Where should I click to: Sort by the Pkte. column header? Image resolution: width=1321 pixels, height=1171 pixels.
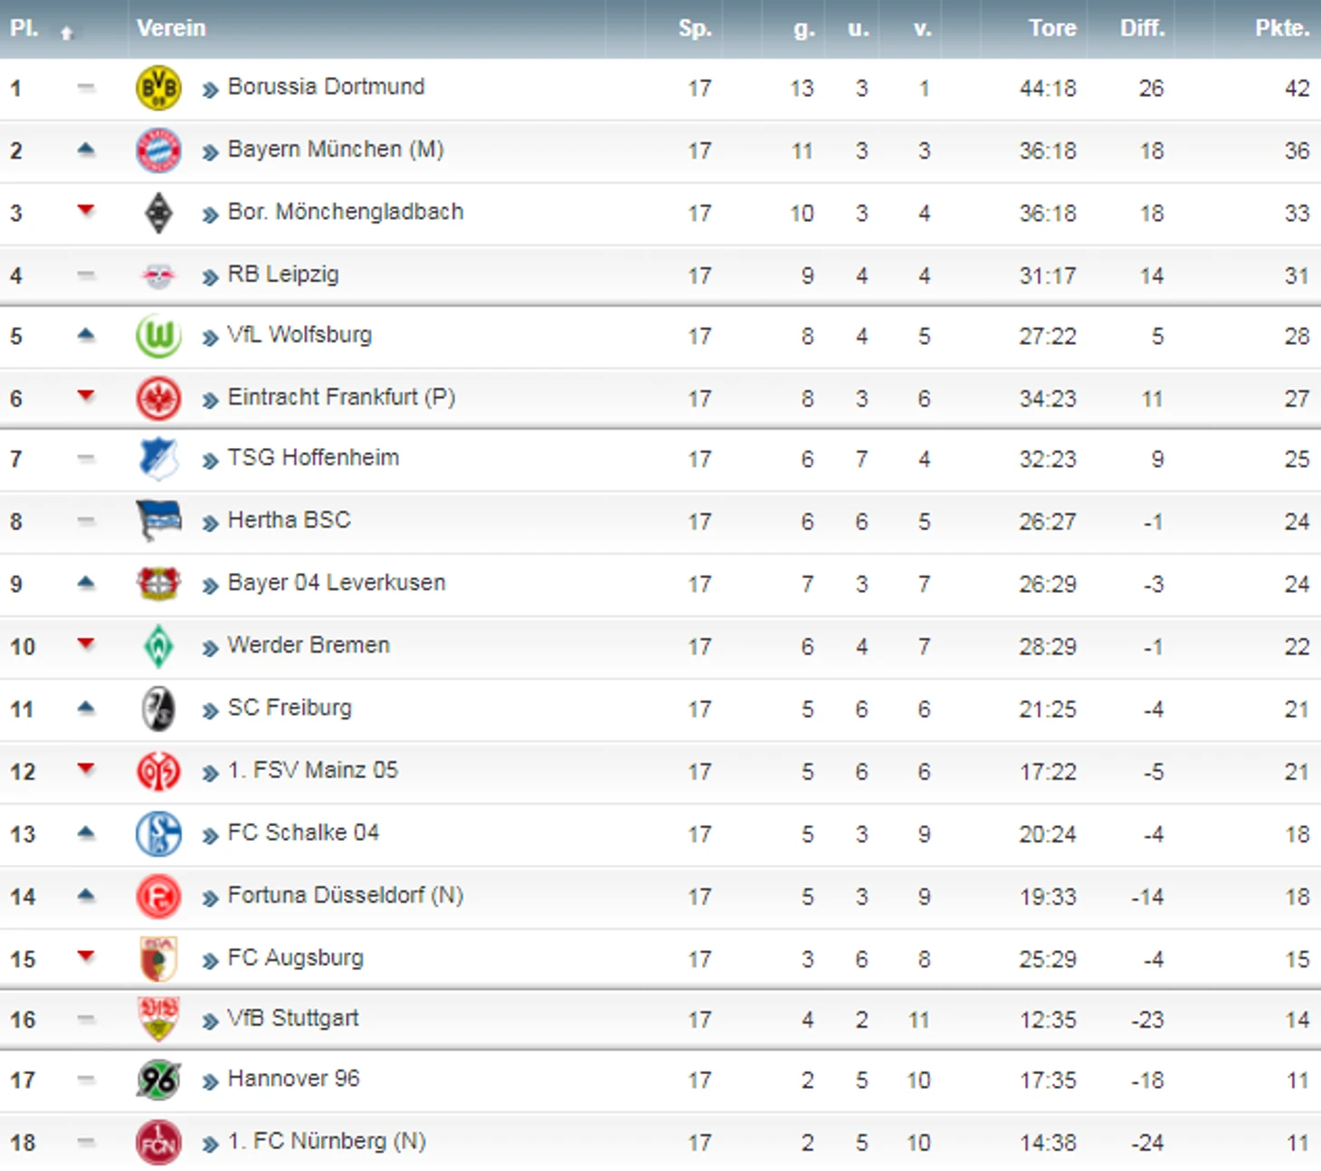click(1282, 28)
